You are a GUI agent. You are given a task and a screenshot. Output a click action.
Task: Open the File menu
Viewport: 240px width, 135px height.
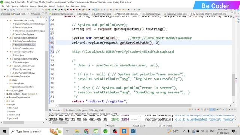(3, 6)
